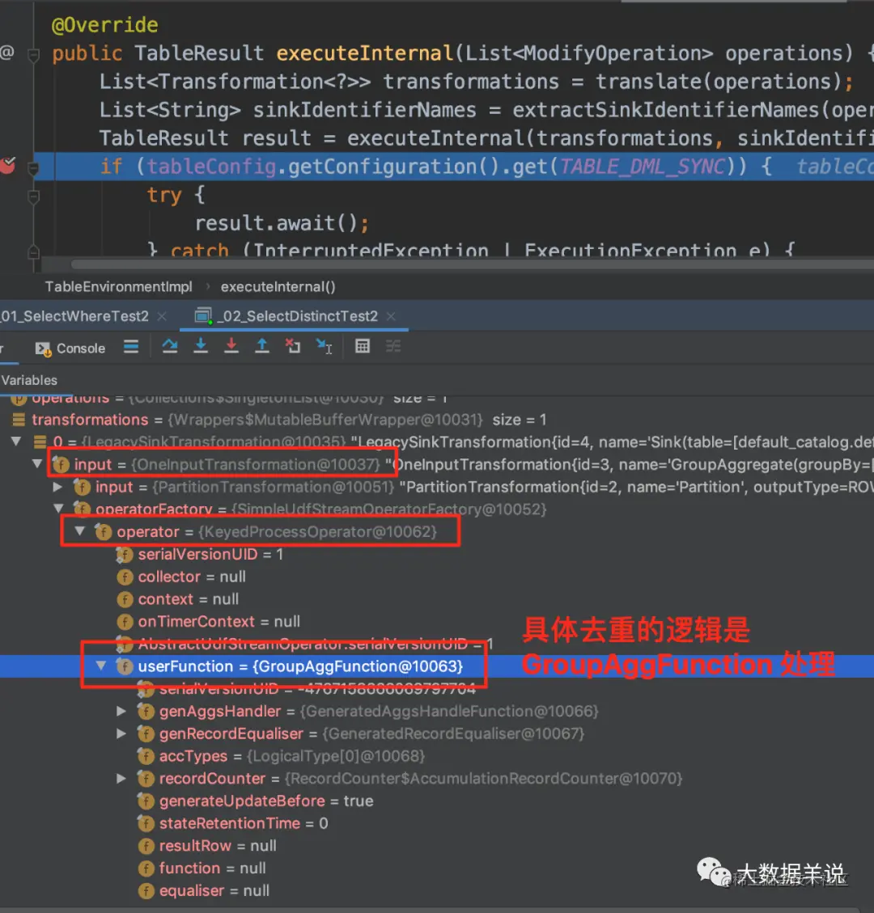Screen dimensions: 874x913
Task: Click the Step Over debugger icon
Action: 170,346
